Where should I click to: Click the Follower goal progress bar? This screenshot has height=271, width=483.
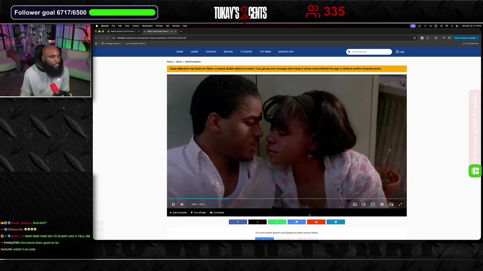123,12
